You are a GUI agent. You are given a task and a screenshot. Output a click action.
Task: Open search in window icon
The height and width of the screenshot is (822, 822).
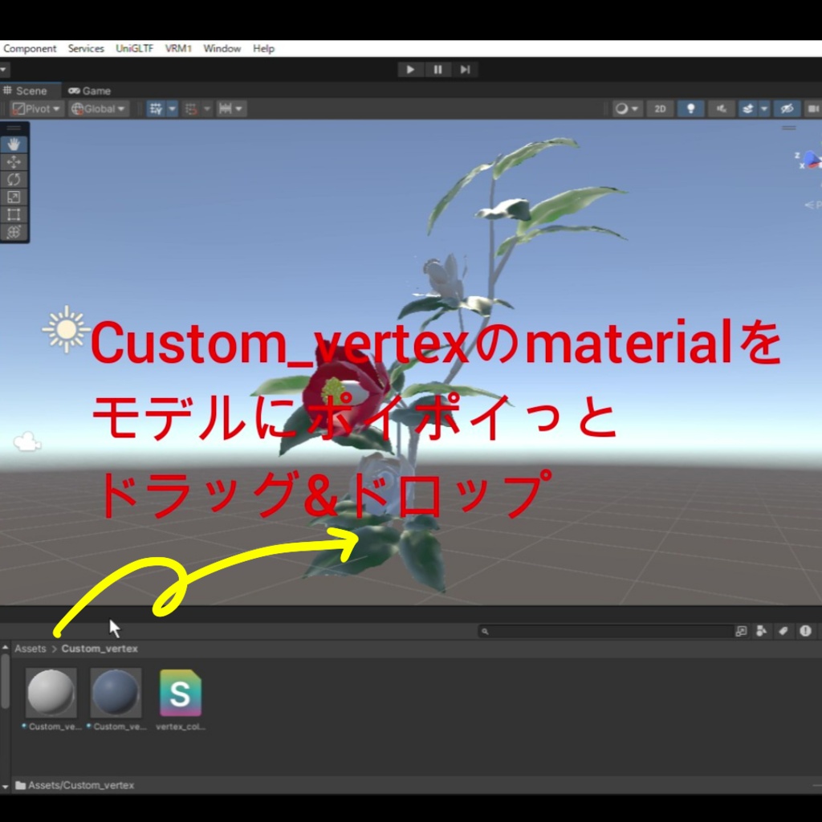(741, 631)
